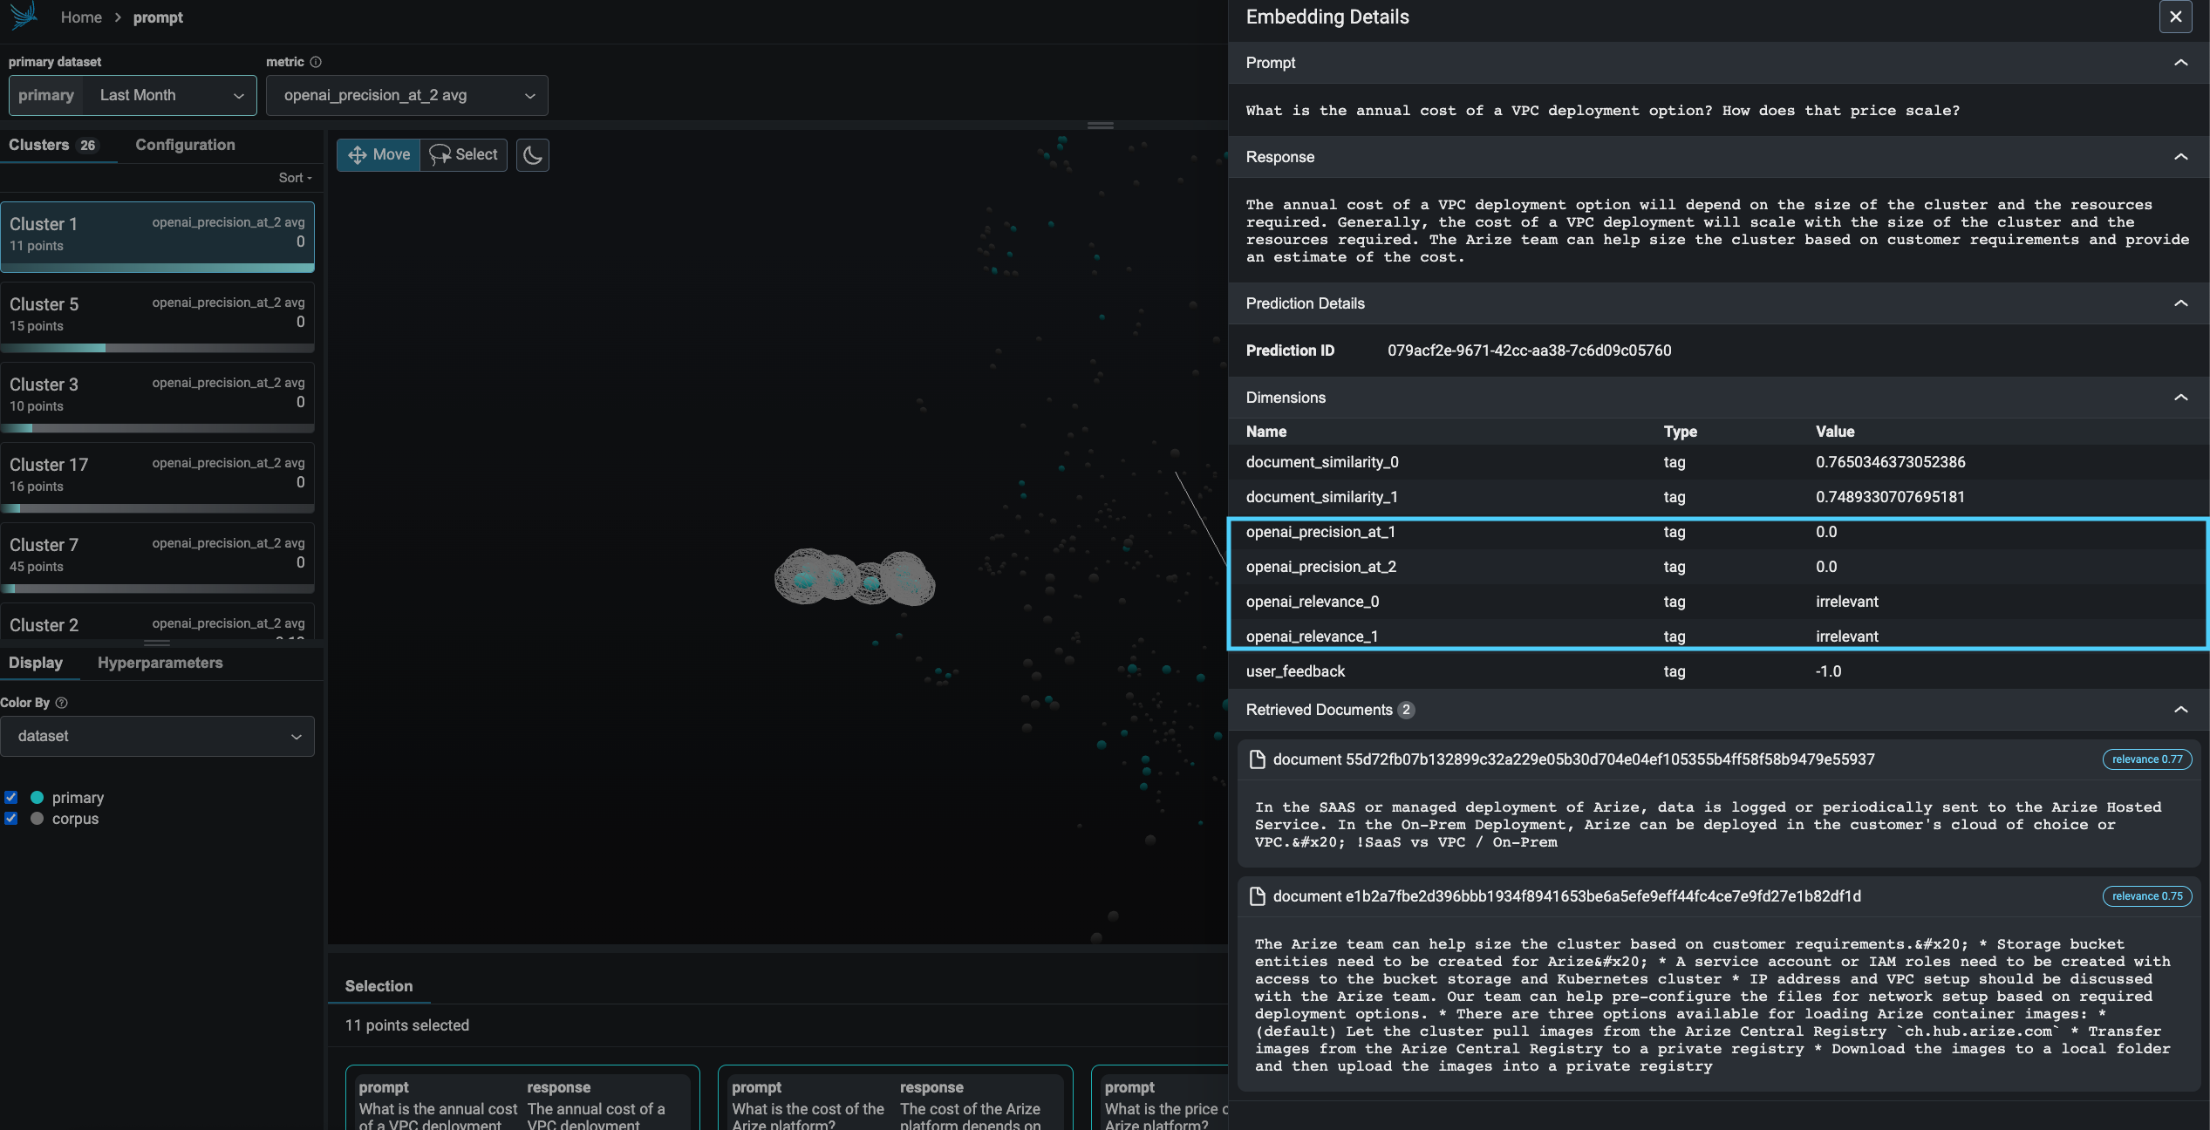Click the document_similarity_0 row
2210x1130 pixels.
1718,462
